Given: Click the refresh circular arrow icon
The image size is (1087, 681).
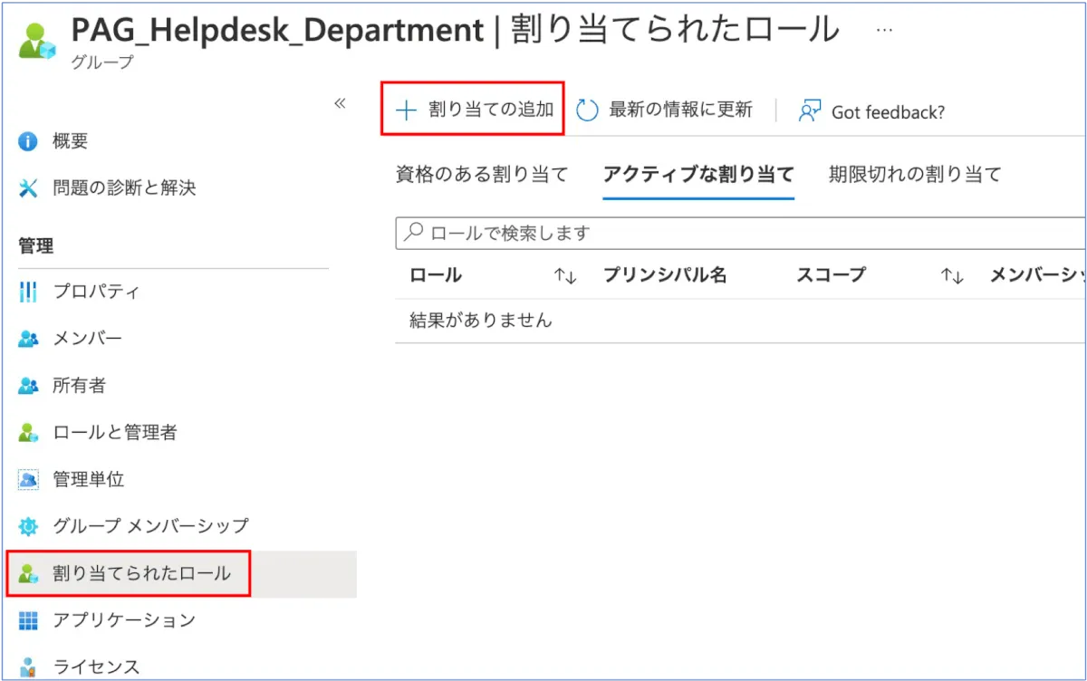Looking at the screenshot, I should pyautogui.click(x=588, y=110).
